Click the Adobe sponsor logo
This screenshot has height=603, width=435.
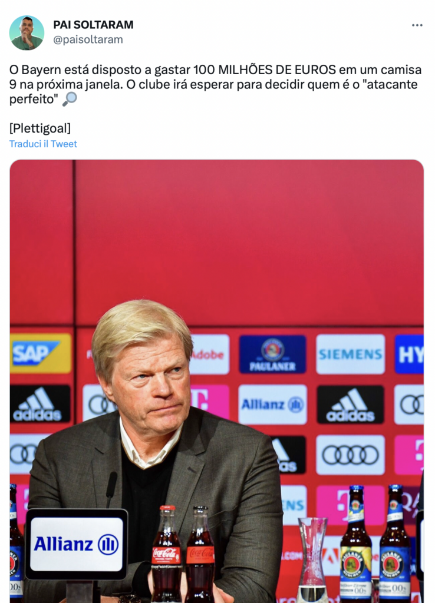210,354
